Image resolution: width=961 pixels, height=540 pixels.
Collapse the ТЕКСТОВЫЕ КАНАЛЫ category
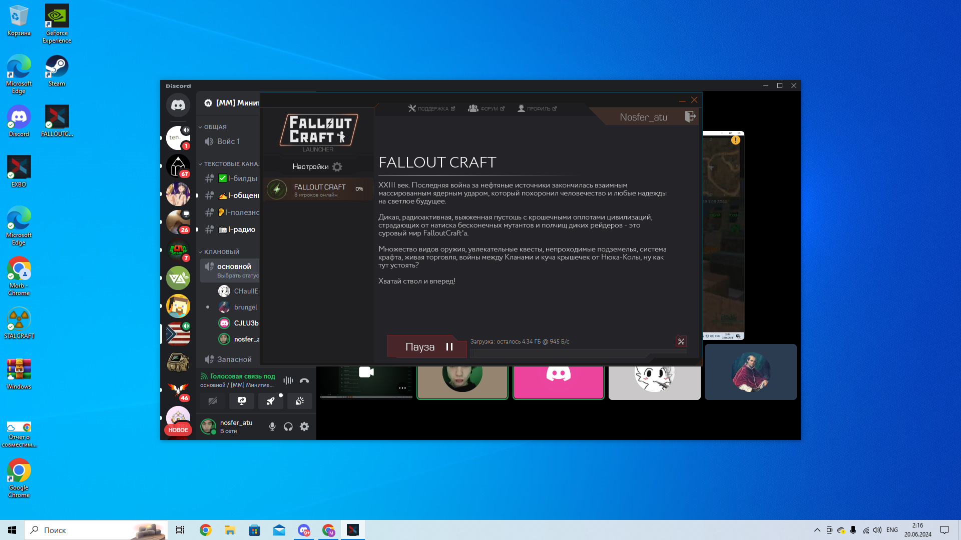point(229,164)
